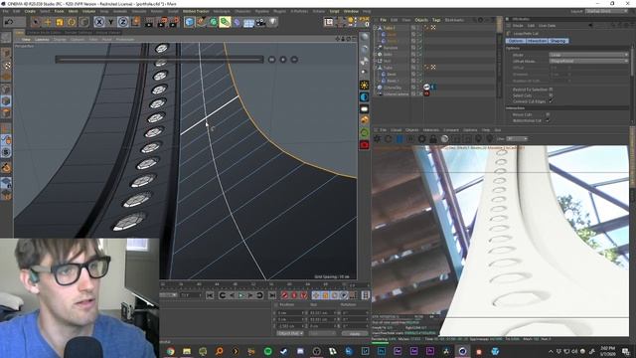The image size is (636, 358).
Task: Open the Camera object button
Action: pyautogui.click(x=260, y=22)
